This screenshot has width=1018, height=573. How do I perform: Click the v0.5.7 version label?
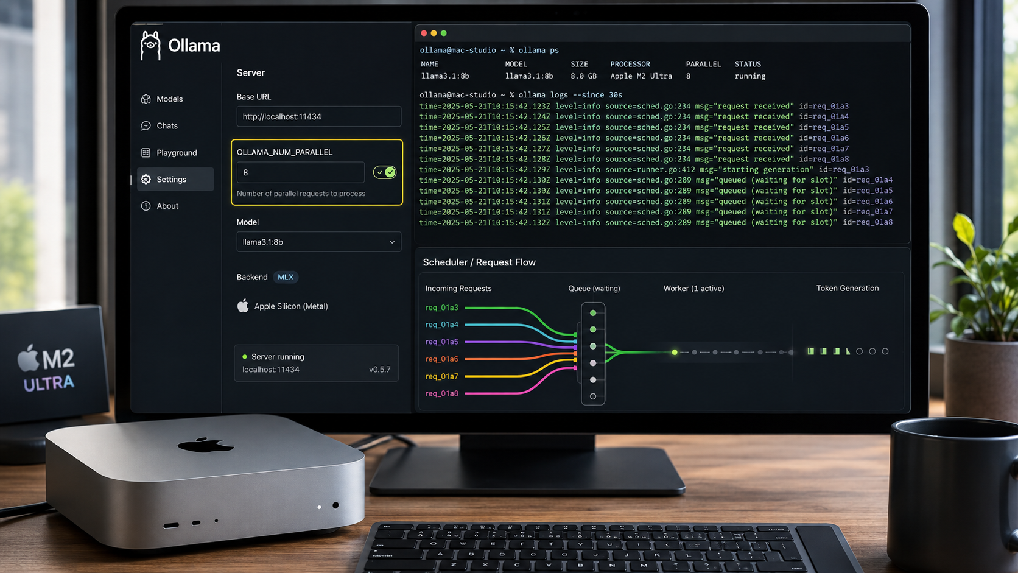click(380, 370)
